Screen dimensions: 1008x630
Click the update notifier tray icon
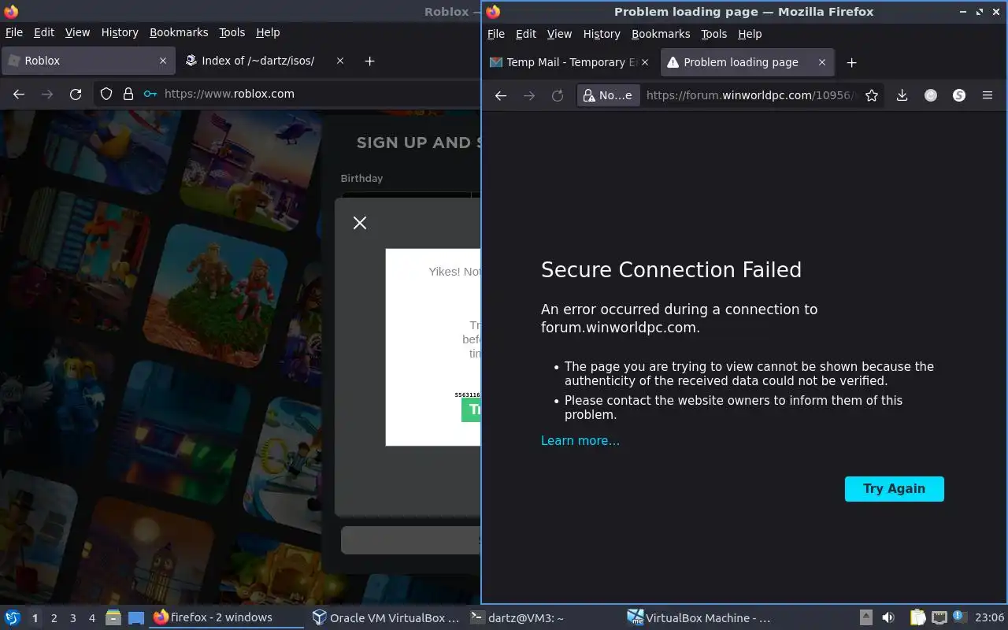coord(959,617)
